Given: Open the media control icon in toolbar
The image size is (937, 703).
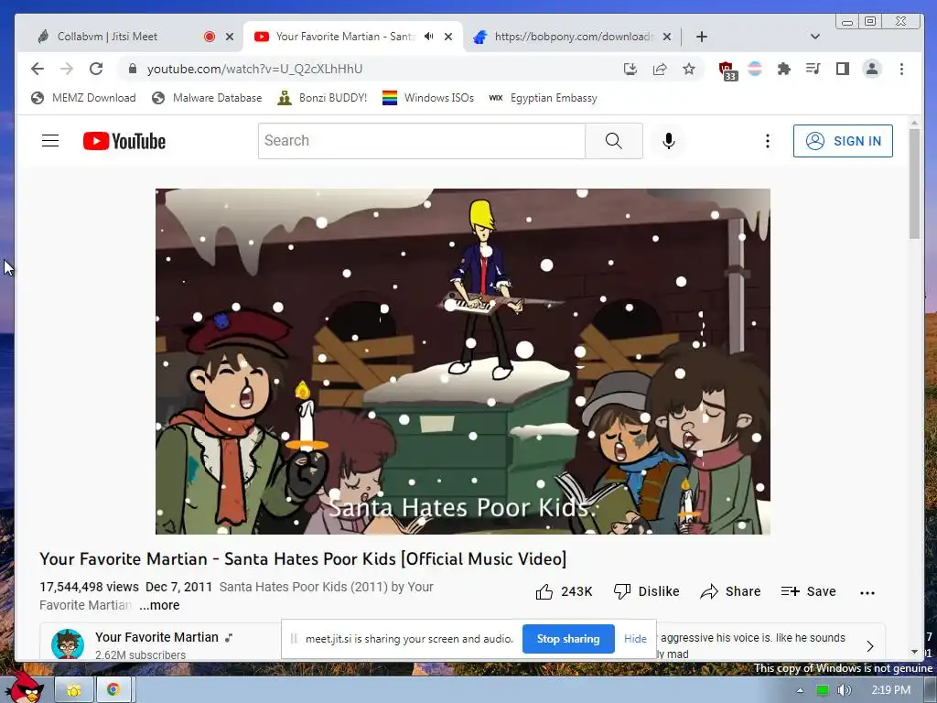Looking at the screenshot, I should coord(813,69).
